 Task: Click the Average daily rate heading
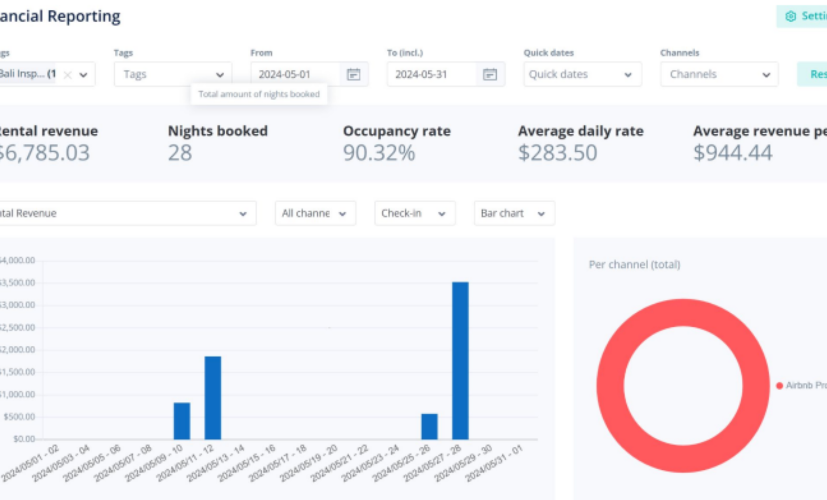click(581, 131)
